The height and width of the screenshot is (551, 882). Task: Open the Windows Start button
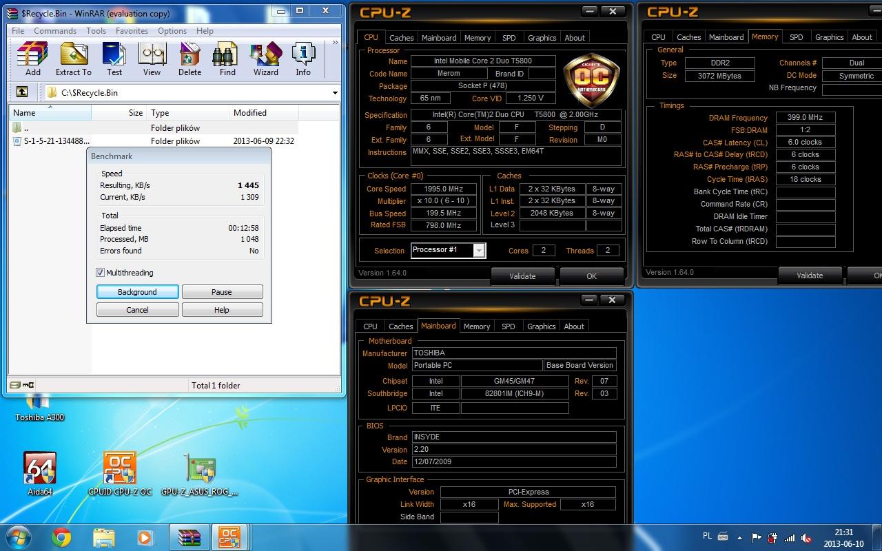(x=19, y=537)
